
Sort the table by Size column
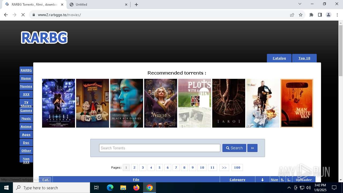[x=274, y=180]
